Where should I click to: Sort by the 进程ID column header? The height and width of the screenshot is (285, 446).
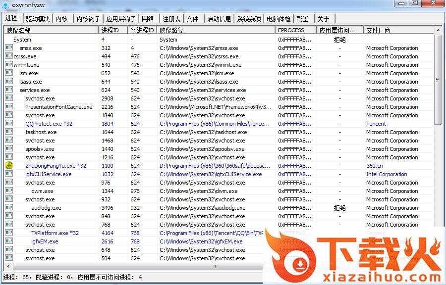113,30
